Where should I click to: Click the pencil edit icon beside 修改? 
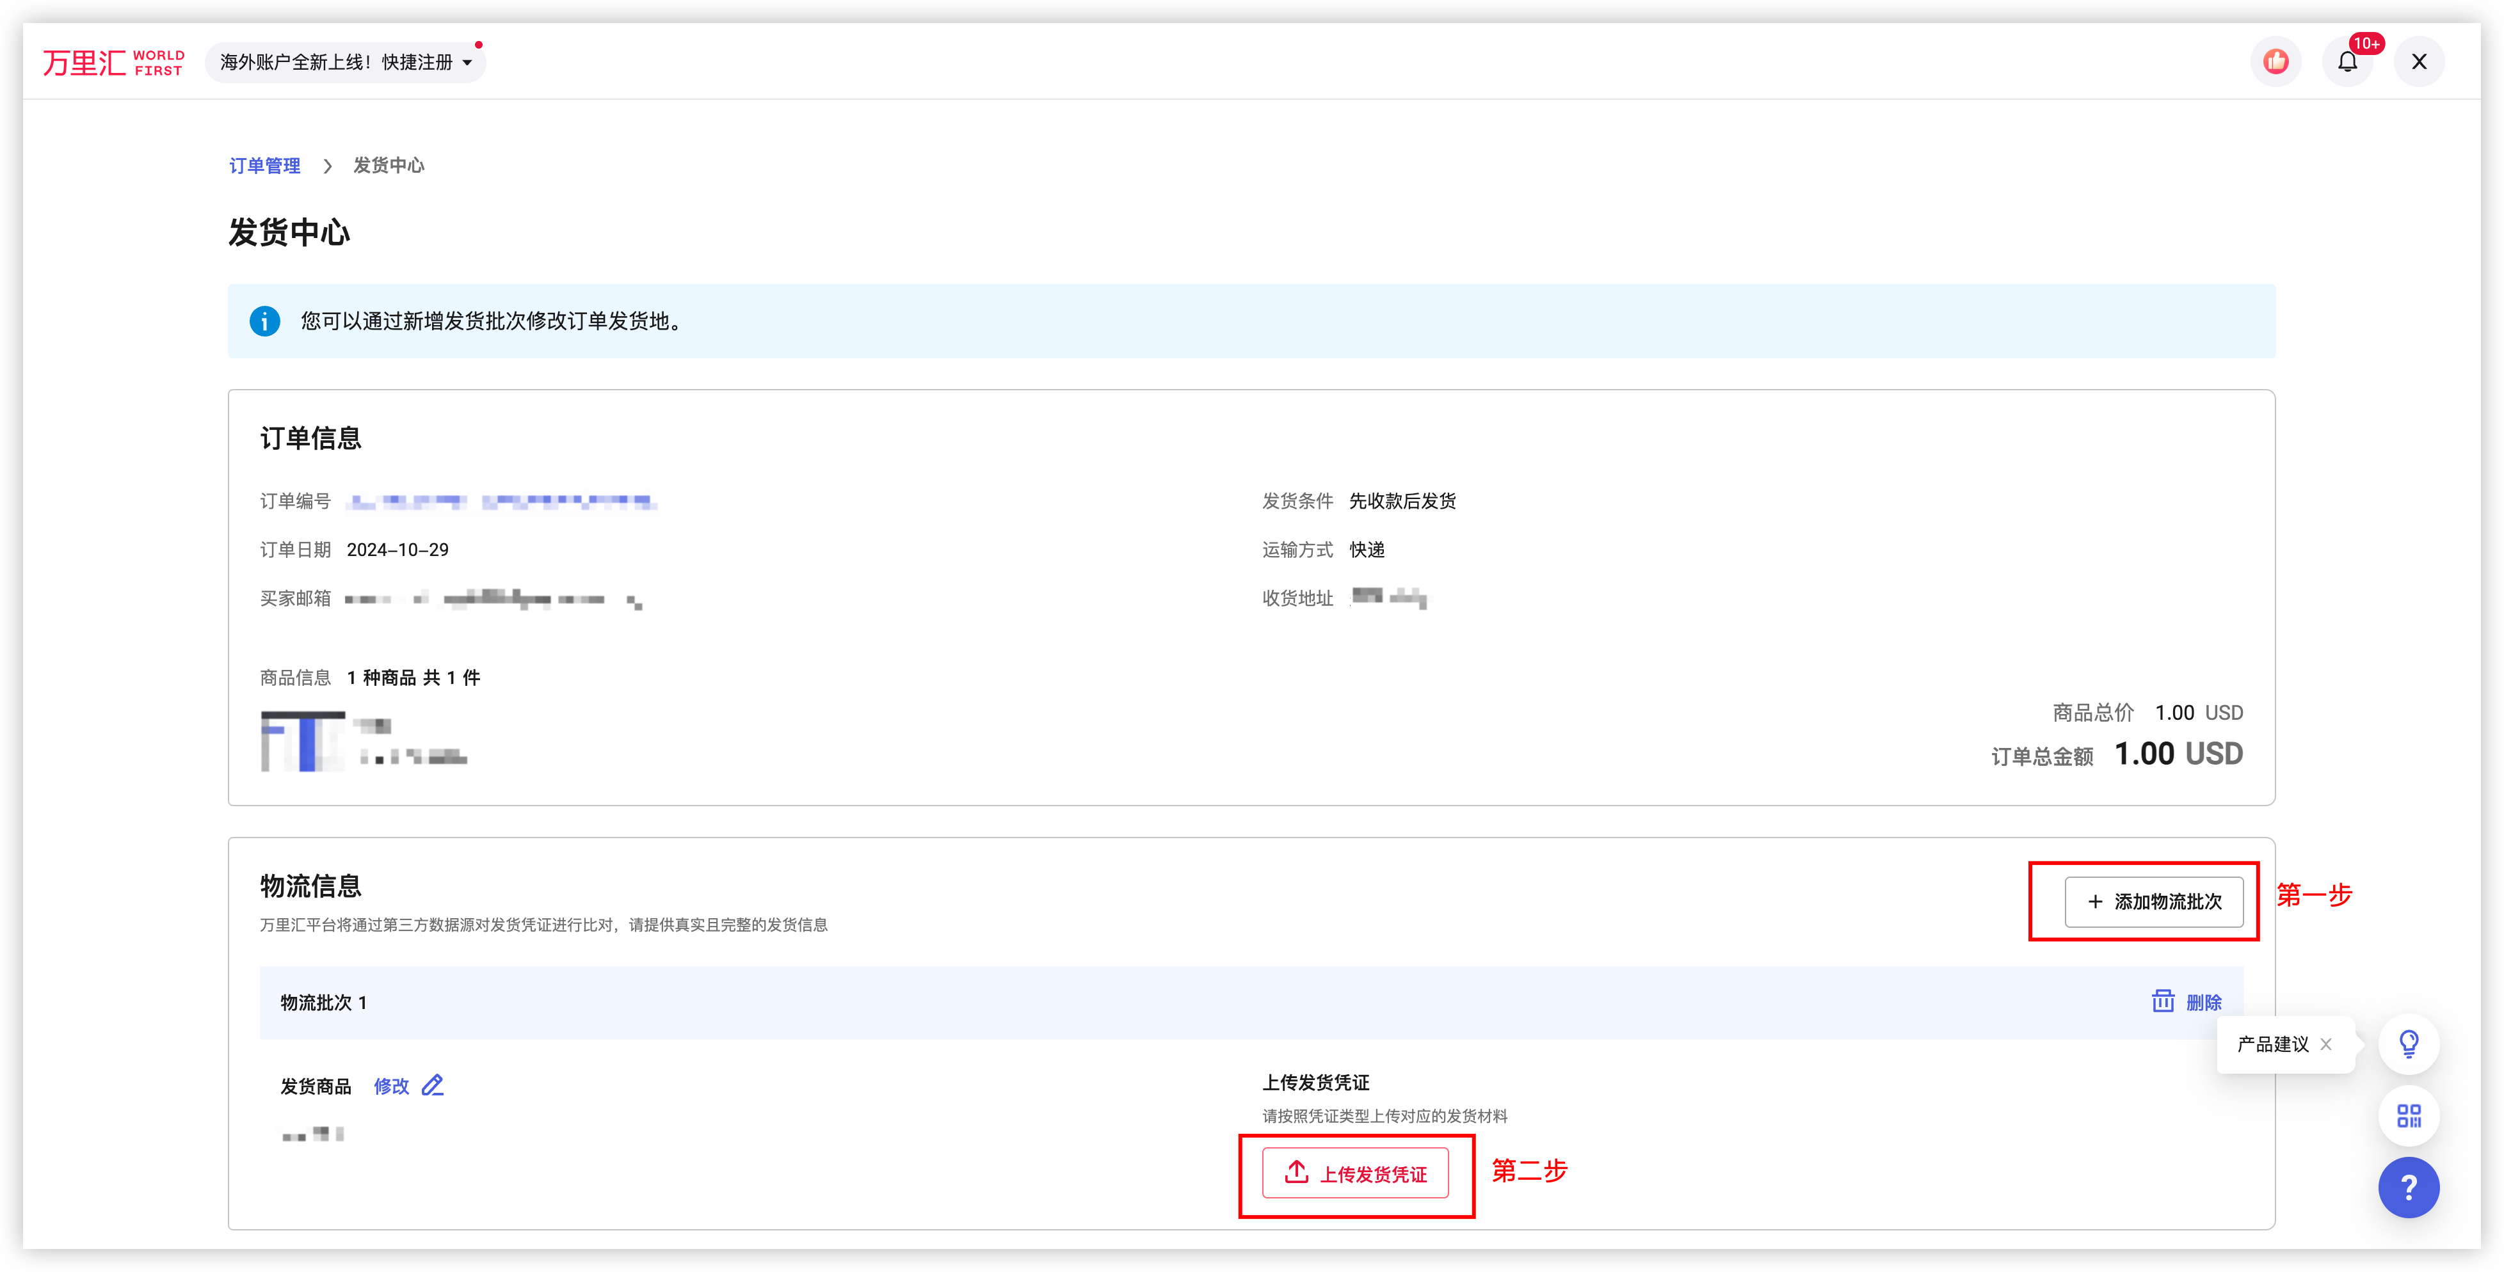tap(433, 1085)
